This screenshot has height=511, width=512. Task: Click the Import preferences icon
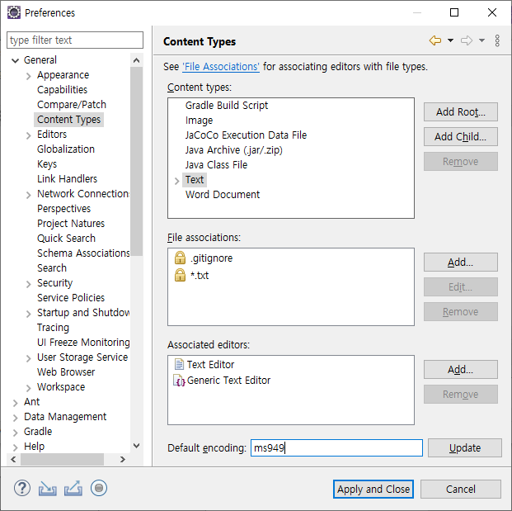pos(47,489)
